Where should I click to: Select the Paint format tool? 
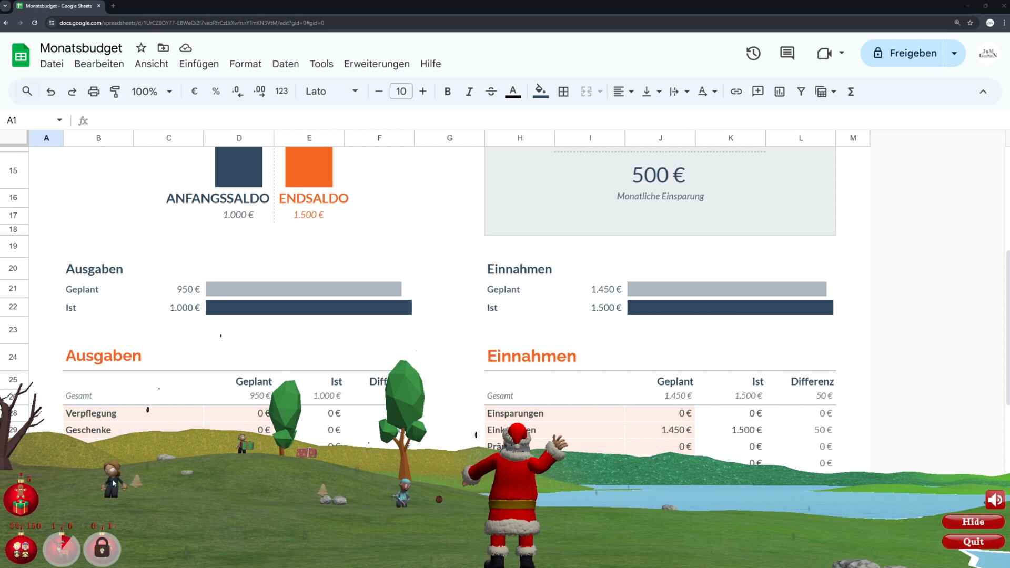click(115, 91)
